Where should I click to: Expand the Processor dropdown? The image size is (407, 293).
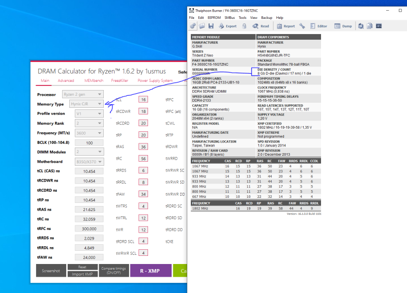pyautogui.click(x=83, y=94)
